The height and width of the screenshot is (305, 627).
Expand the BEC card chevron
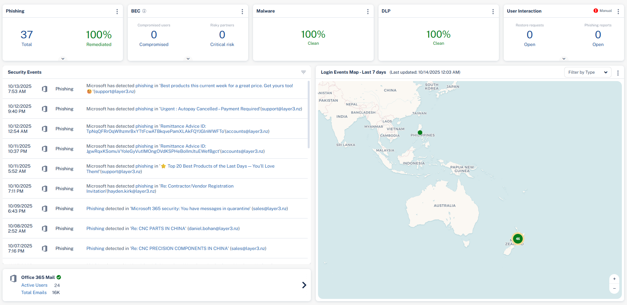click(x=188, y=59)
